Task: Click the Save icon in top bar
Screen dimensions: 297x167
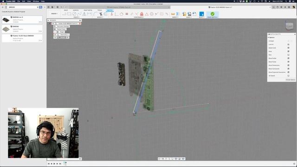Action: [58, 7]
